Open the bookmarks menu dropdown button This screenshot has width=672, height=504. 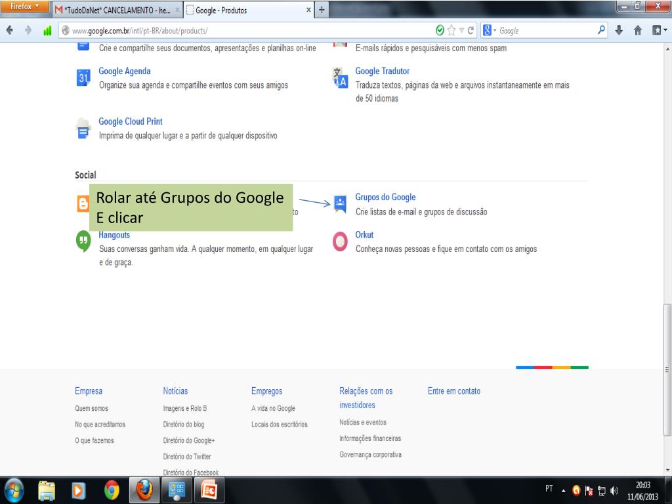659,30
